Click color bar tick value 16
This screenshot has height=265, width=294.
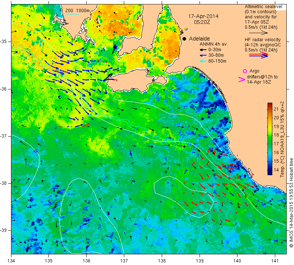(276, 152)
